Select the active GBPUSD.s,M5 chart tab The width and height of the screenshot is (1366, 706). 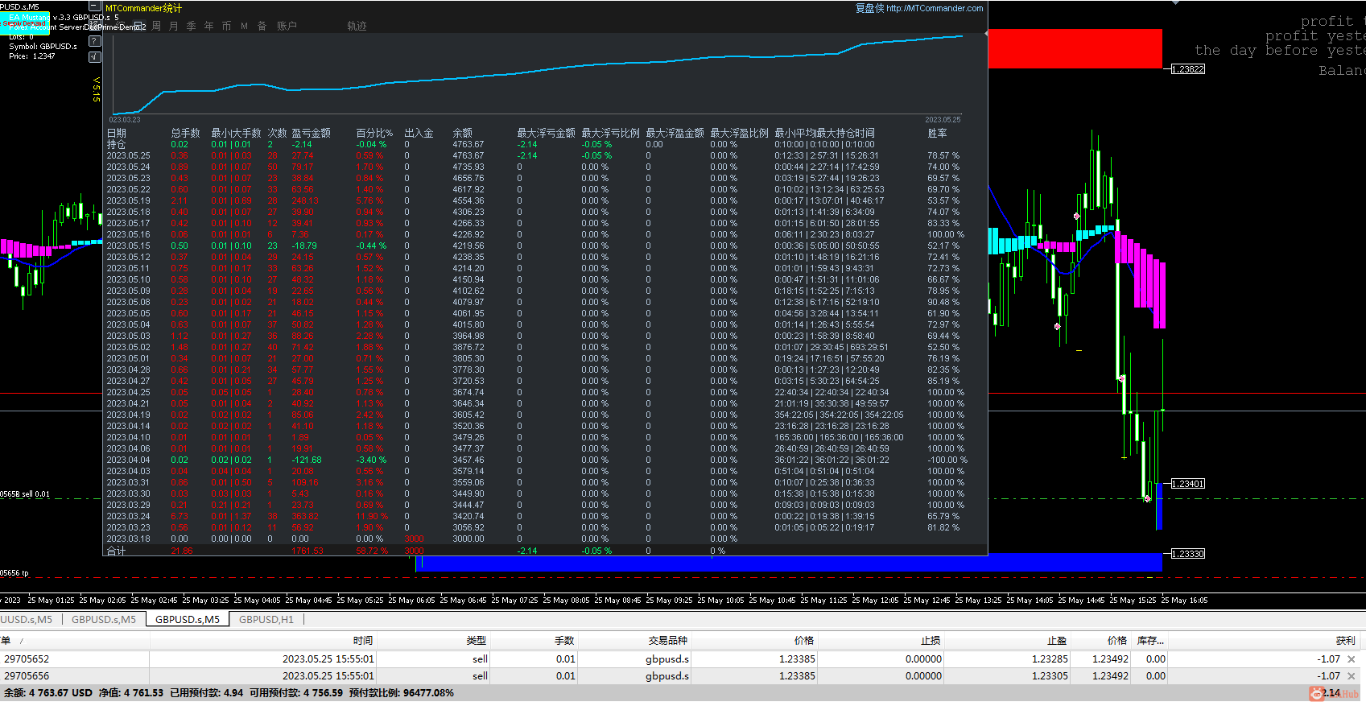pos(188,620)
